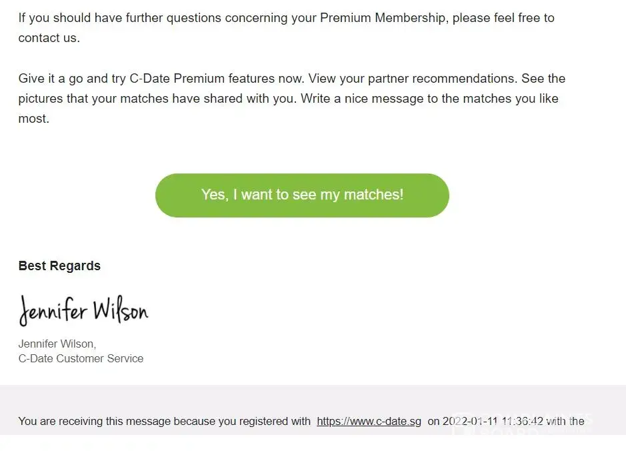The image size is (626, 455).
Task: Click the 2022-01-11 timestamp in the footer
Action: (492, 421)
